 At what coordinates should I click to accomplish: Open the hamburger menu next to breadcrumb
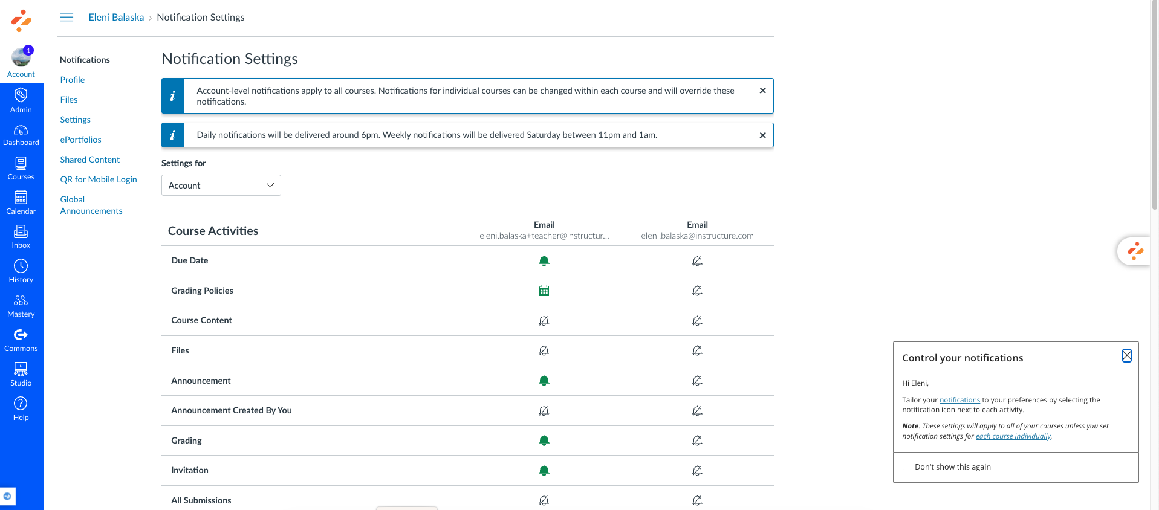tap(67, 17)
